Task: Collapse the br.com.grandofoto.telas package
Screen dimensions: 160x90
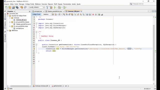Action: (x=10, y=26)
